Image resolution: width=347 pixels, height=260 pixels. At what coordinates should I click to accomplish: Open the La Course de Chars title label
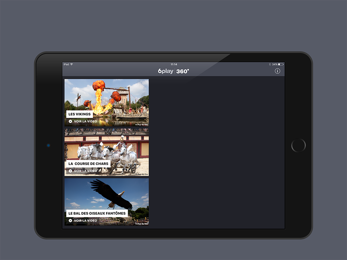(x=88, y=164)
